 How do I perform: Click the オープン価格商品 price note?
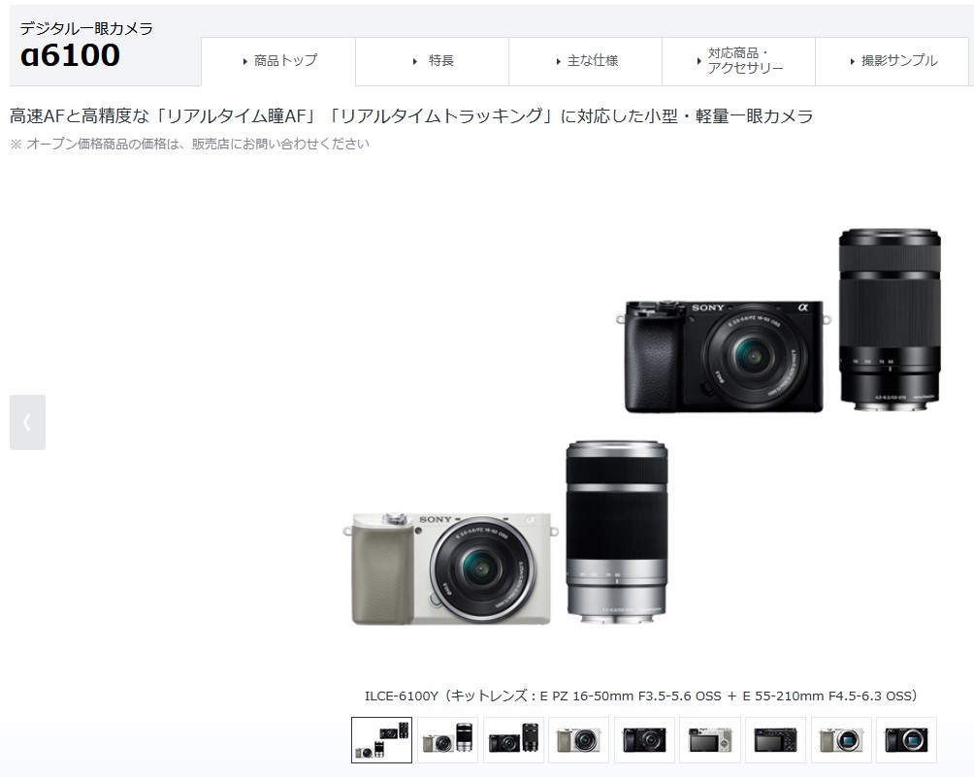[x=189, y=144]
